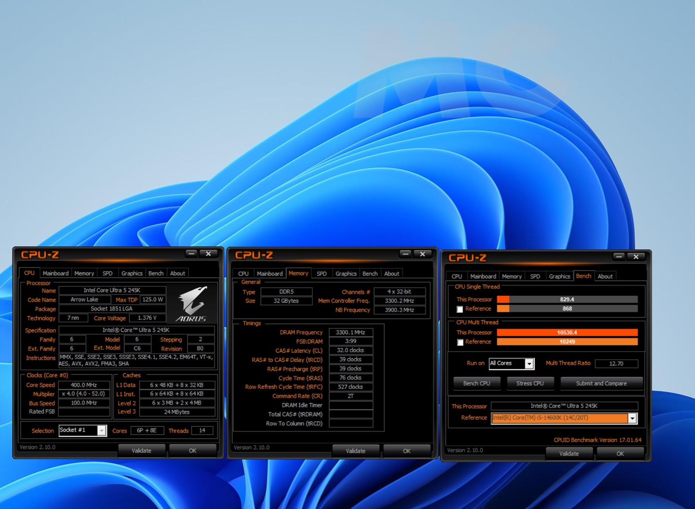Click OK in the Processor info window
The height and width of the screenshot is (509, 695).
pos(193,451)
